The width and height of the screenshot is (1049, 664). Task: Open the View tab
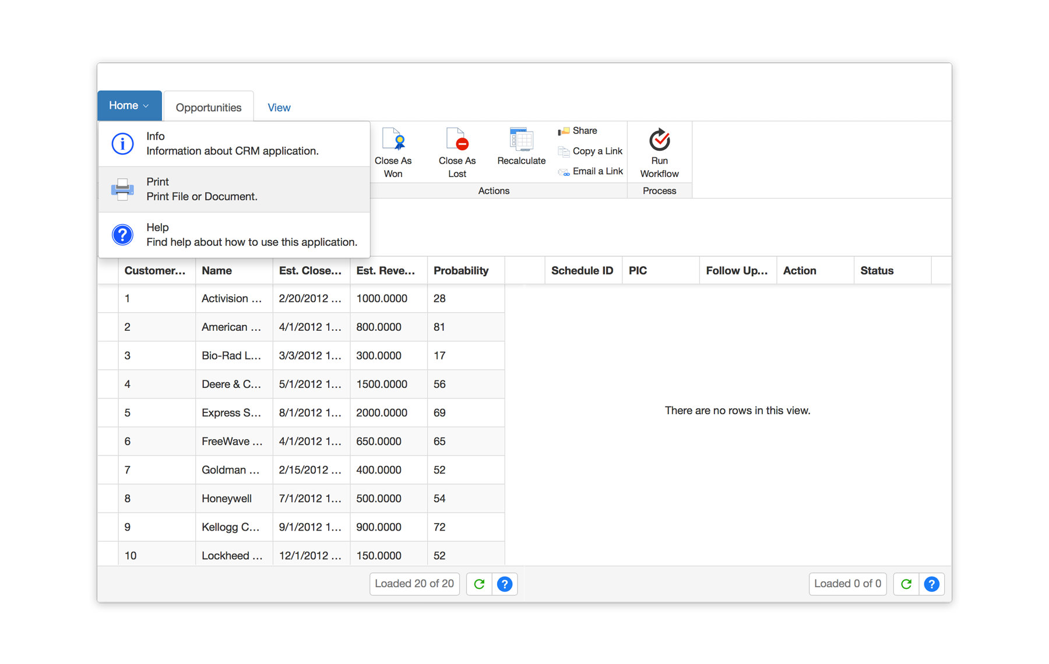point(279,108)
